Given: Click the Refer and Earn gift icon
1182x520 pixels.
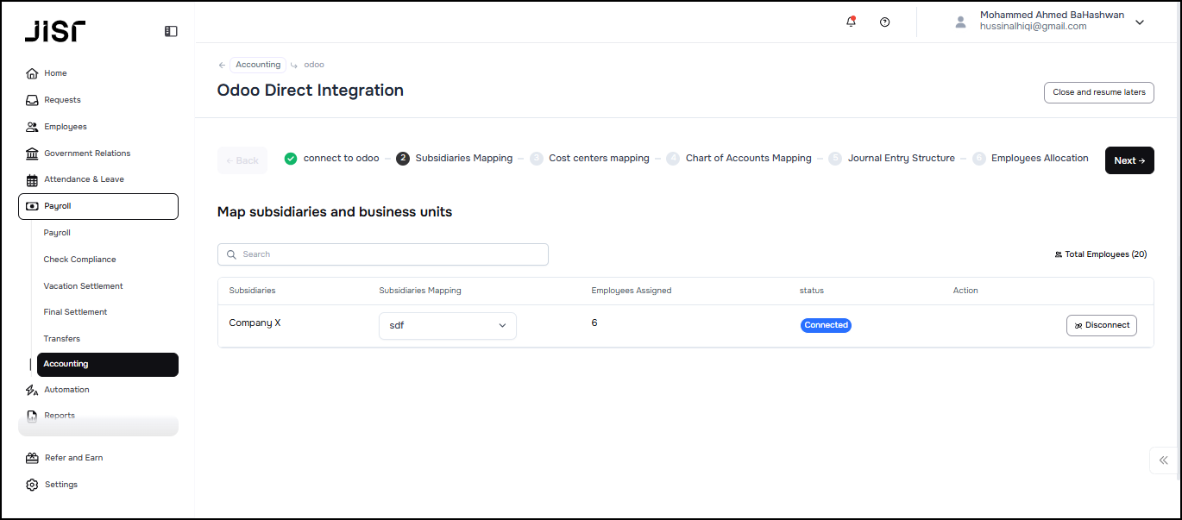Looking at the screenshot, I should [x=32, y=458].
